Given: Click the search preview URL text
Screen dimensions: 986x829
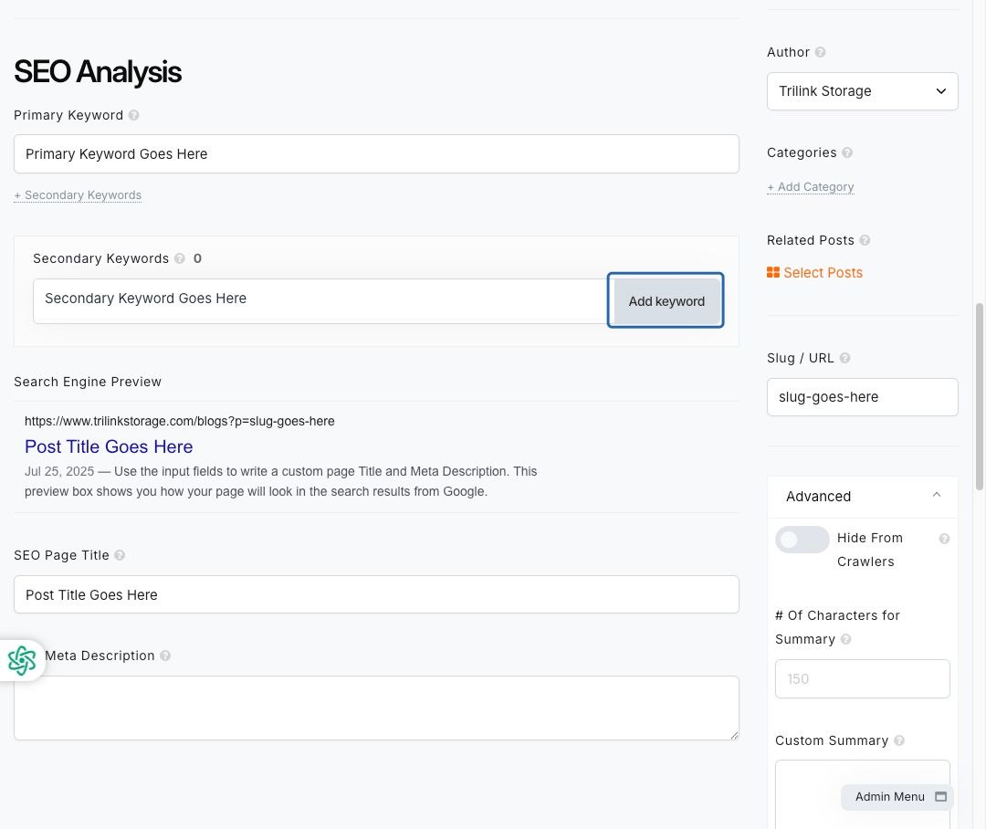Looking at the screenshot, I should point(179,421).
